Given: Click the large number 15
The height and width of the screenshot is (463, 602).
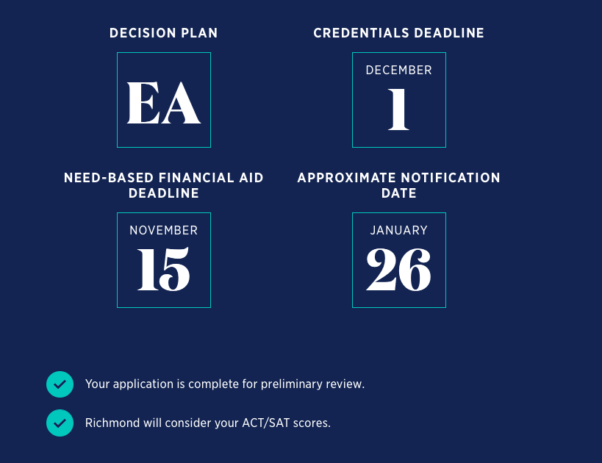Looking at the screenshot, I should tap(164, 269).
